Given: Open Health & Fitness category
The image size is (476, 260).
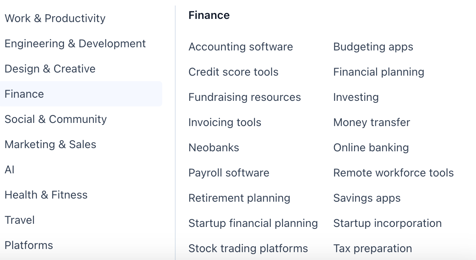Looking at the screenshot, I should point(46,195).
